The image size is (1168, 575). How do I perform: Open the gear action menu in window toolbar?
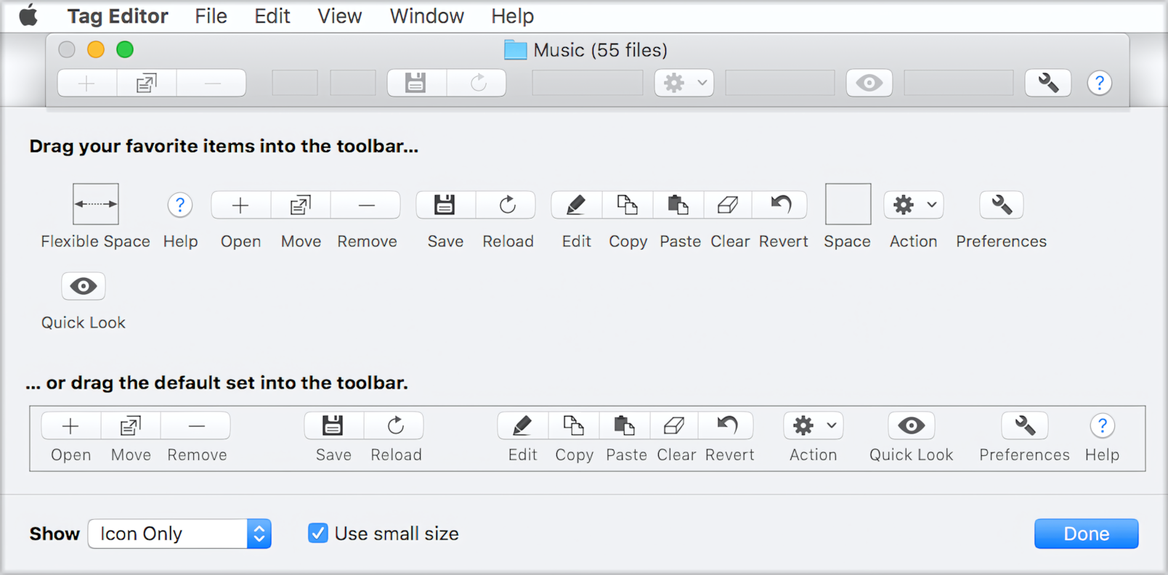(x=684, y=83)
